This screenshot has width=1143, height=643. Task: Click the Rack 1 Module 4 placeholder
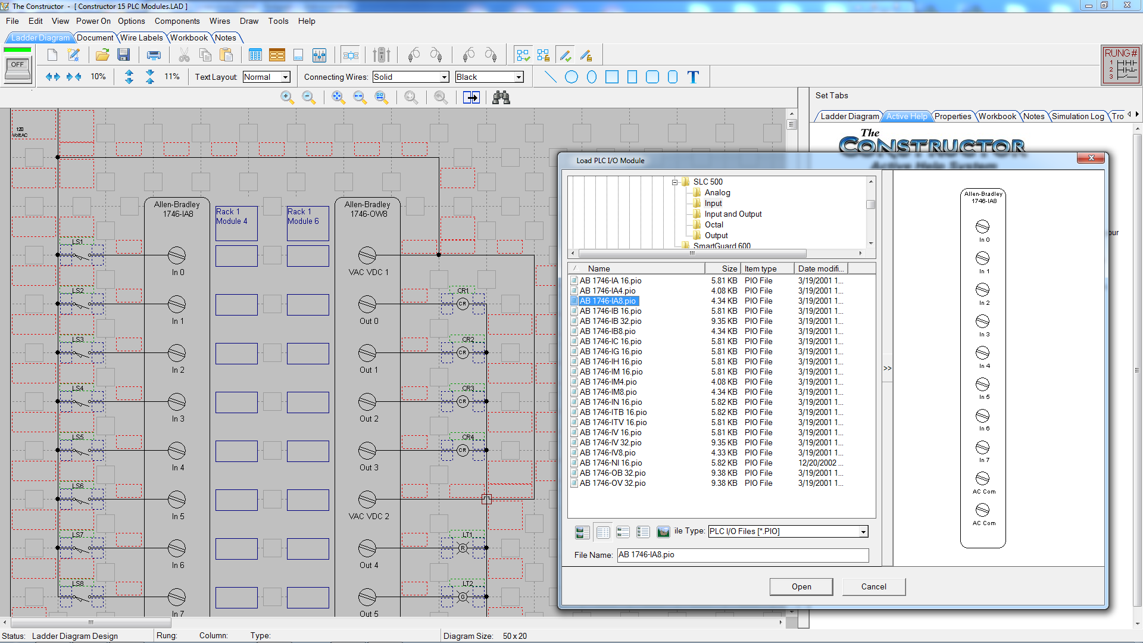point(236,223)
